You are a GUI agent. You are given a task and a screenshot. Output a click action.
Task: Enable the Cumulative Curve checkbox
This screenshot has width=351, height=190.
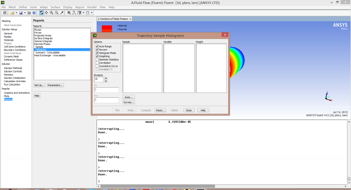point(97,66)
